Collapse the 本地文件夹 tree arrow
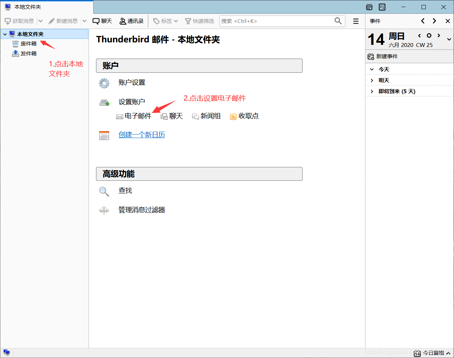 (5, 34)
